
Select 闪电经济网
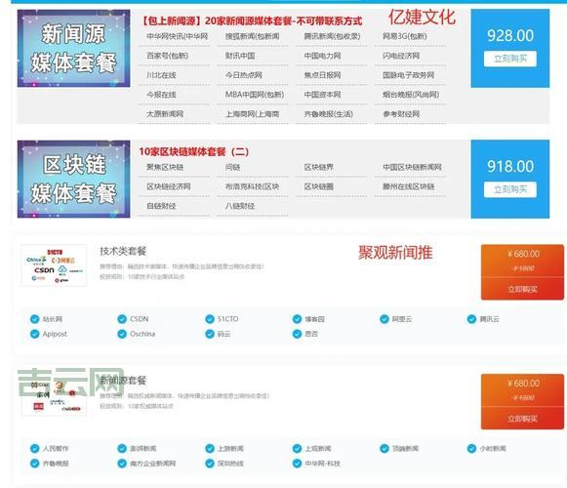(x=401, y=56)
